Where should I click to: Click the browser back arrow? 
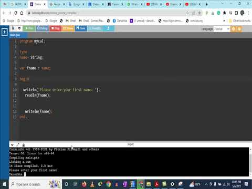pos(4,13)
